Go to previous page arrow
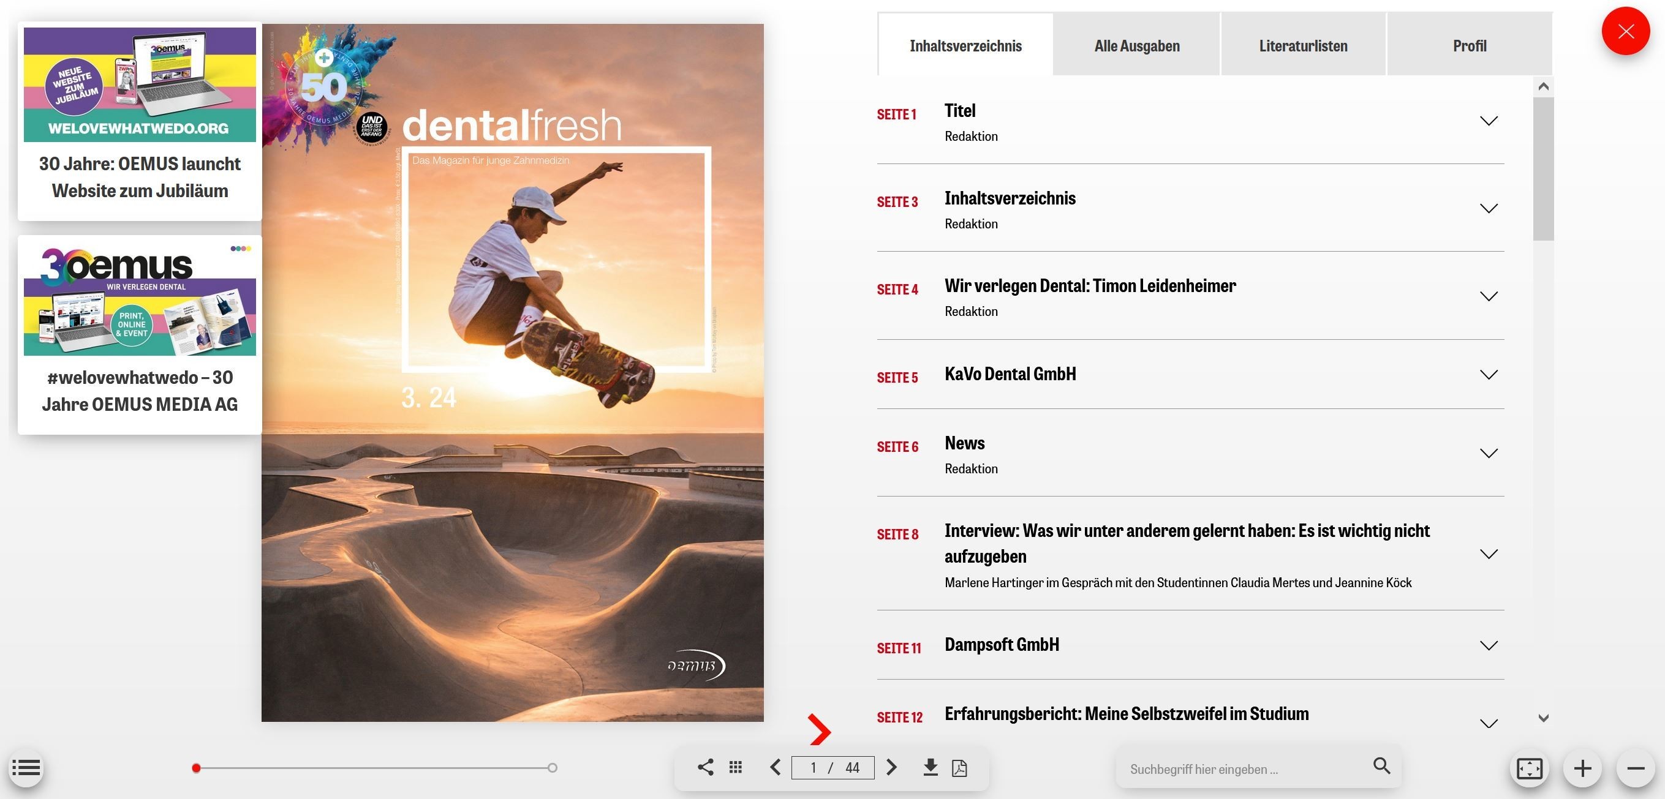1665x799 pixels. click(776, 767)
